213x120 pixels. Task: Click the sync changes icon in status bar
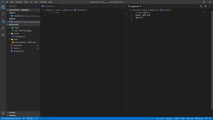click(24, 119)
